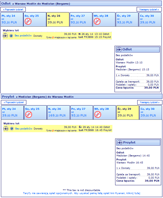Click the flight number FR3899 text

tap(88, 37)
